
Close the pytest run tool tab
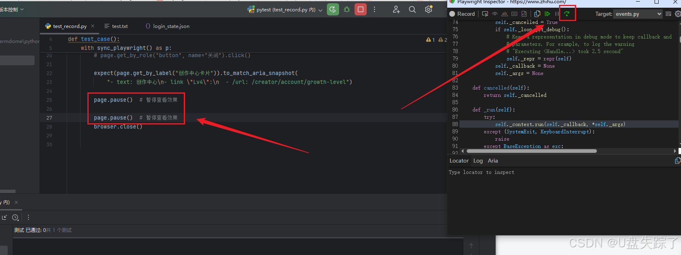[16, 202]
